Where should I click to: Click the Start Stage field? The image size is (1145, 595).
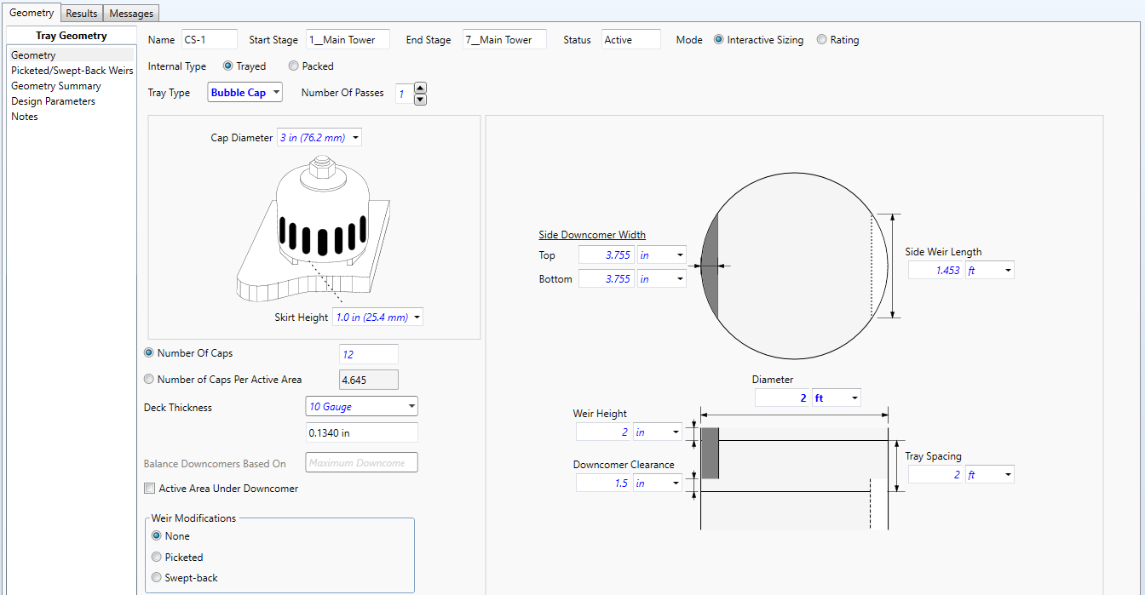[347, 39]
